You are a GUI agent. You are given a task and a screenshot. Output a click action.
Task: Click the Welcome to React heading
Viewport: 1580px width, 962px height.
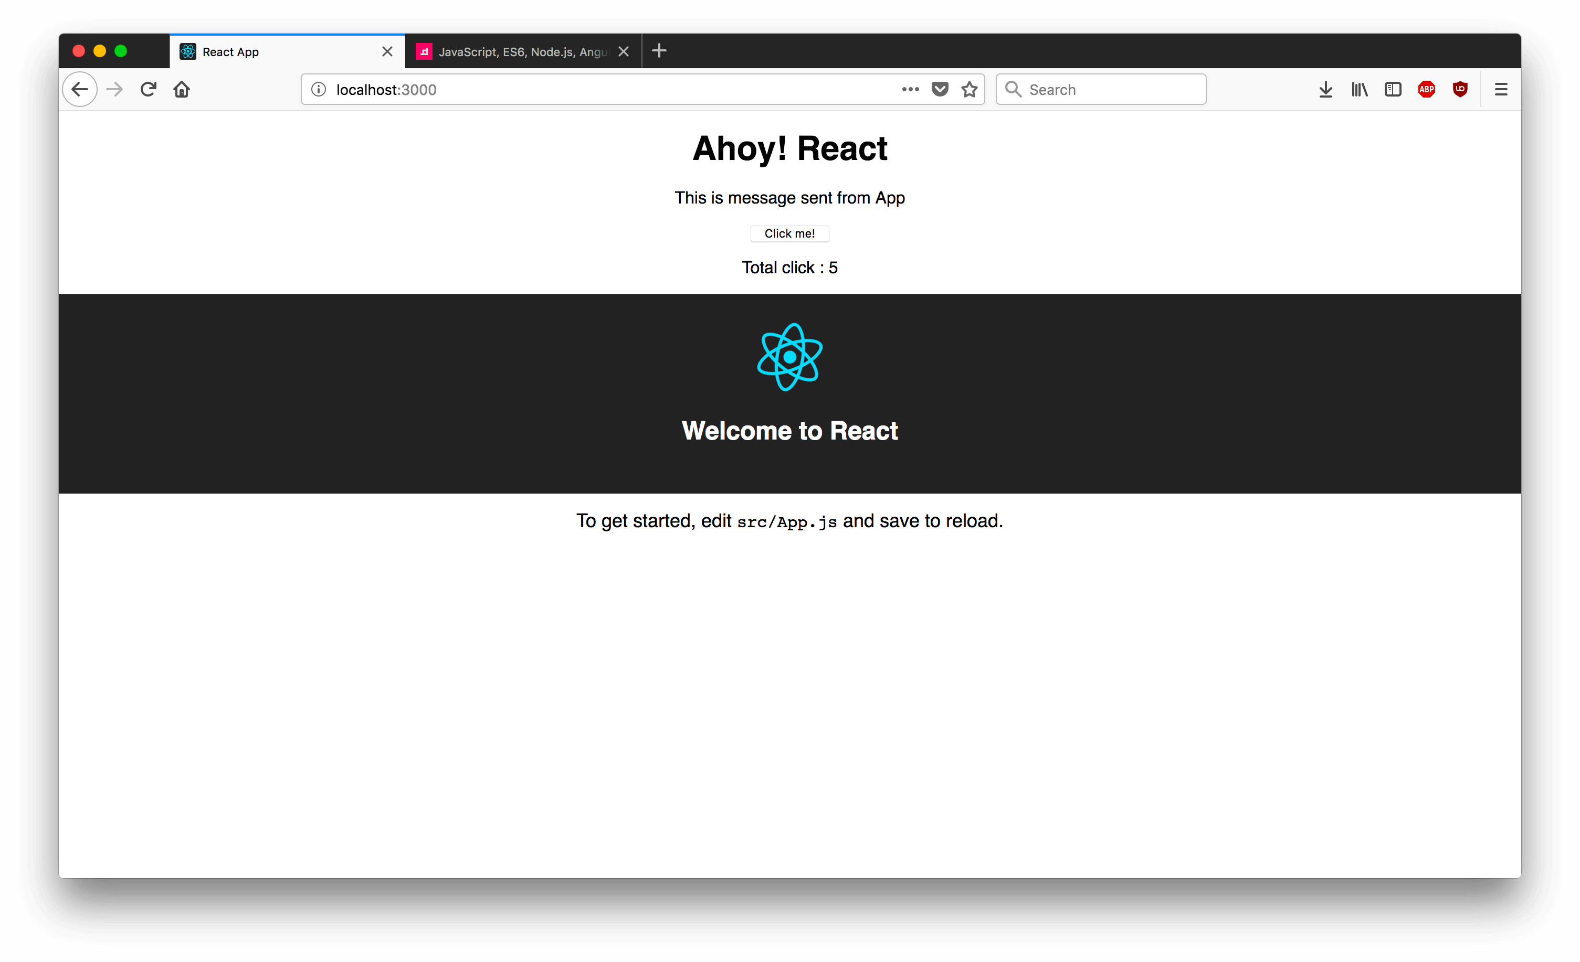point(789,431)
